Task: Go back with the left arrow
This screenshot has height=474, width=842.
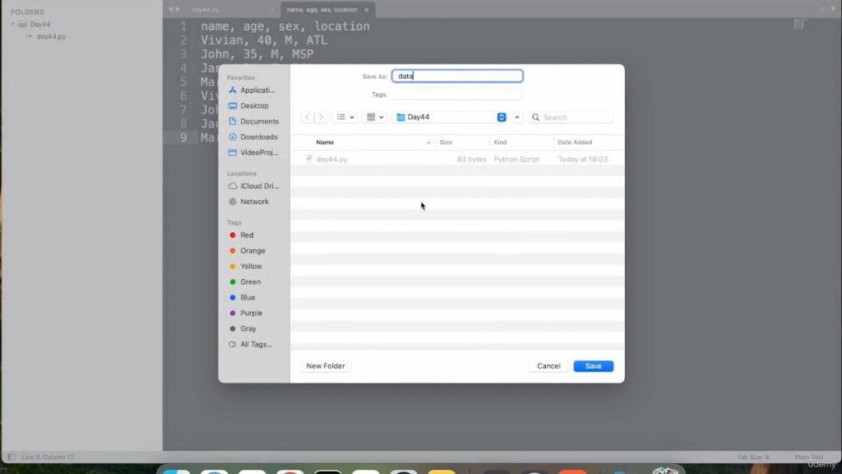Action: point(308,117)
